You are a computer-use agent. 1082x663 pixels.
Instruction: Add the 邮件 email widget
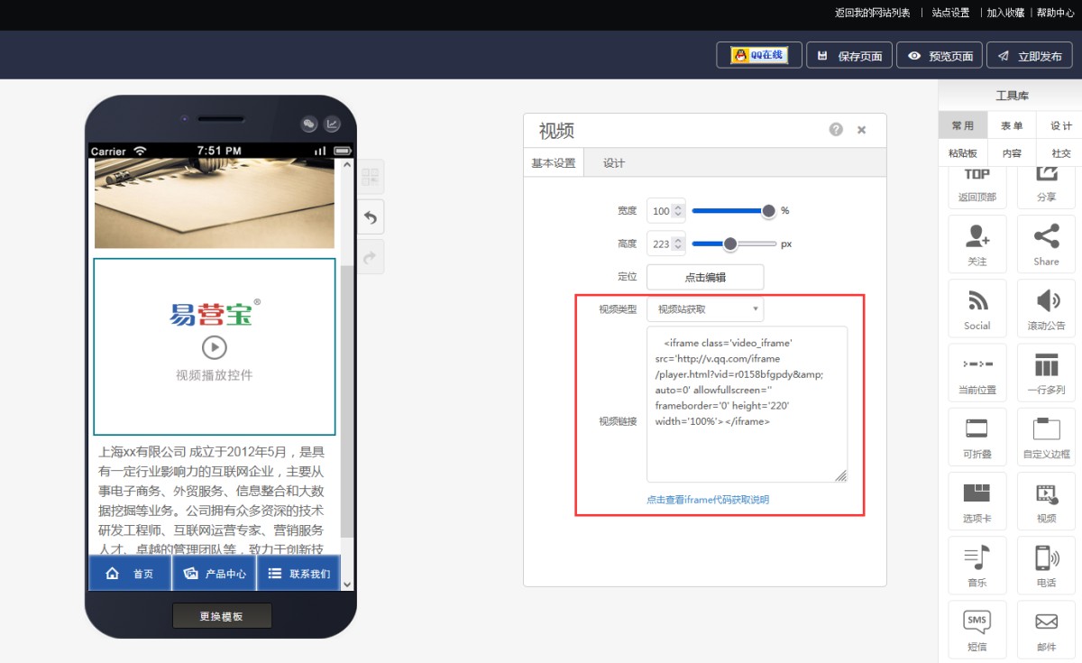1046,629
